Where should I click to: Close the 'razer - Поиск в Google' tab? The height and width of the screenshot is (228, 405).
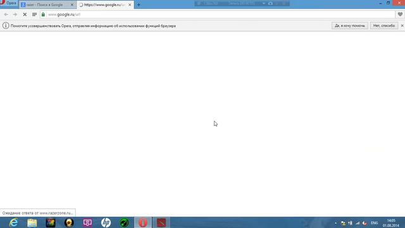72,4
